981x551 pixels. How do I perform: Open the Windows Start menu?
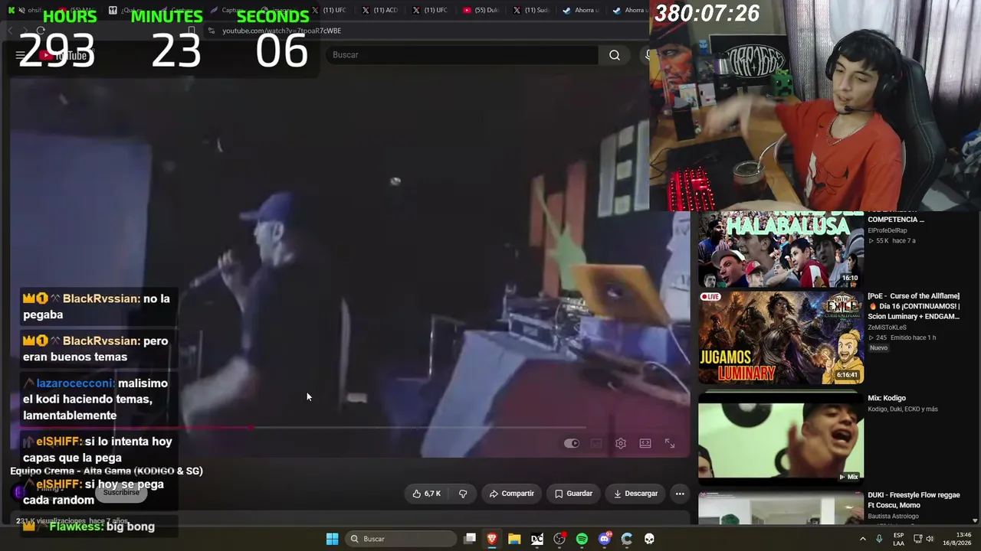click(x=332, y=539)
